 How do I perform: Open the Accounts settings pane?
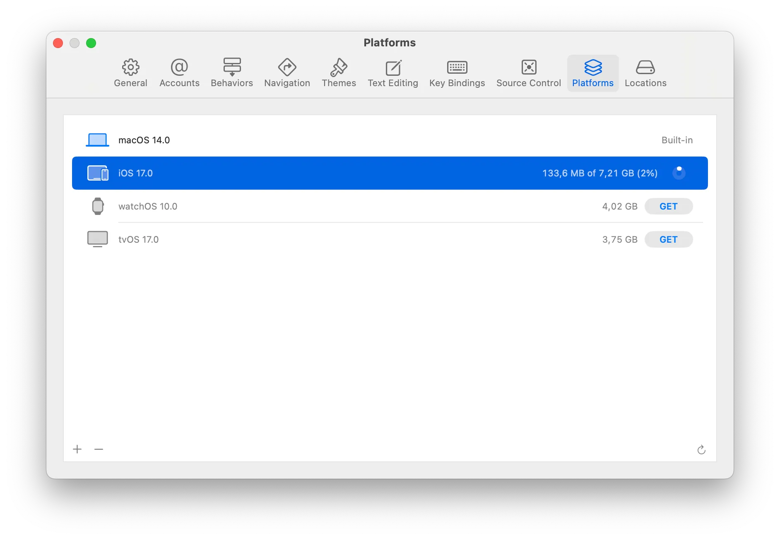[x=179, y=73]
